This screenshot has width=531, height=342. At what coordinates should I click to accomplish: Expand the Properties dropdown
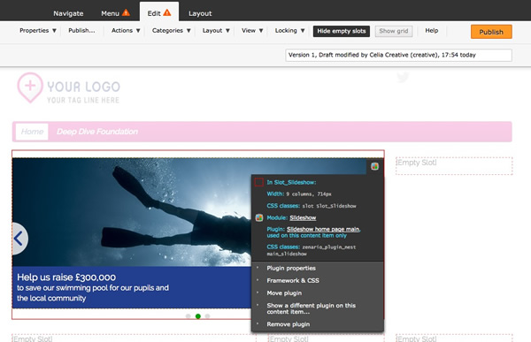37,30
